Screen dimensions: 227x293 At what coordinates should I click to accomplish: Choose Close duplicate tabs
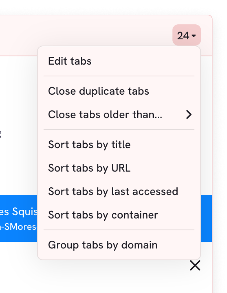click(99, 91)
